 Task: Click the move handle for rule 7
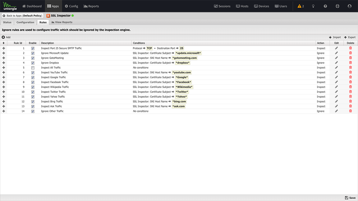click(x=4, y=77)
